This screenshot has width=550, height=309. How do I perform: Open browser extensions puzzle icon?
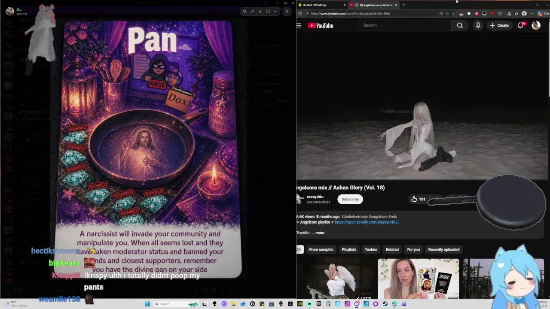[500, 13]
